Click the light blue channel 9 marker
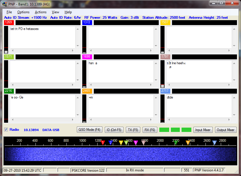Screen dimensions: 241x176 coord(214,143)
